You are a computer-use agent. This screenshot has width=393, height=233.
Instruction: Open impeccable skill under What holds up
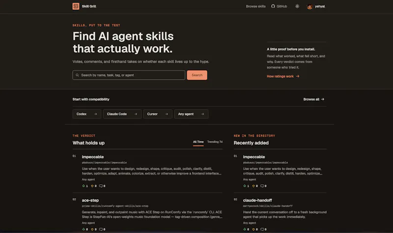tap(93, 157)
